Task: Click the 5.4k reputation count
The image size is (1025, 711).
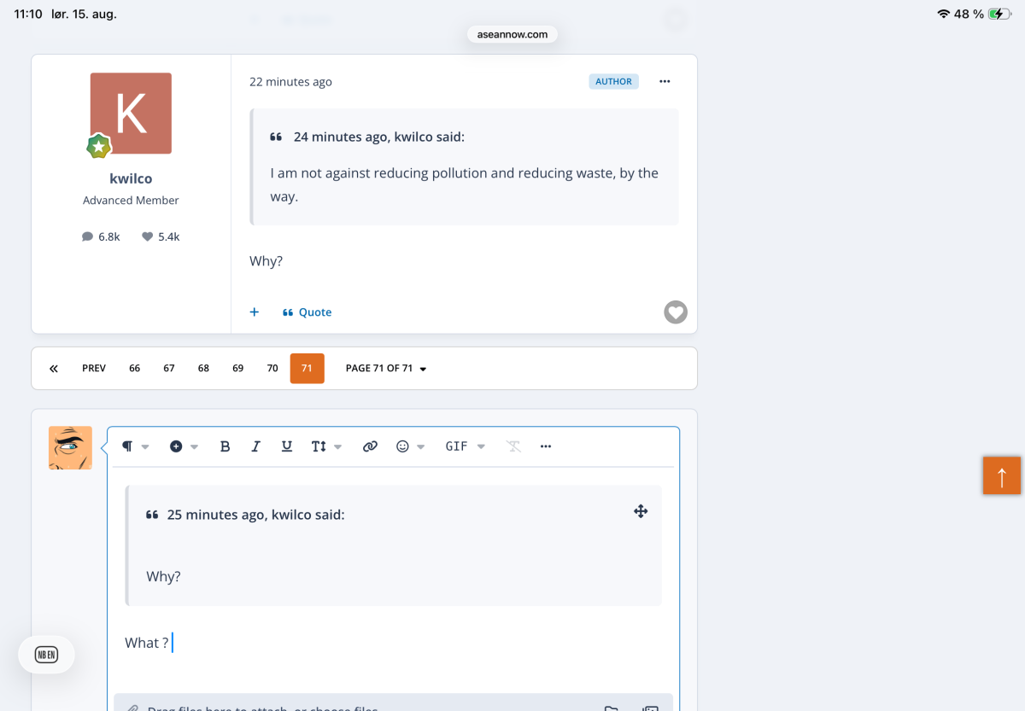Action: [x=161, y=236]
